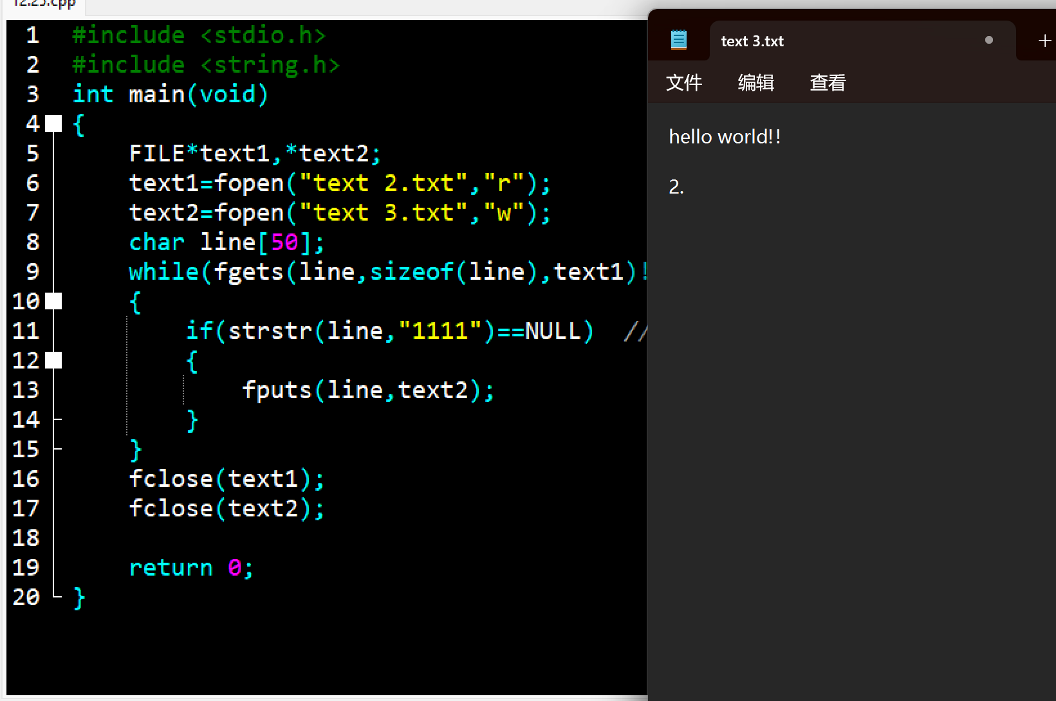Click the "2." line in Notepad
Screen dimensions: 1056x701
(676, 187)
